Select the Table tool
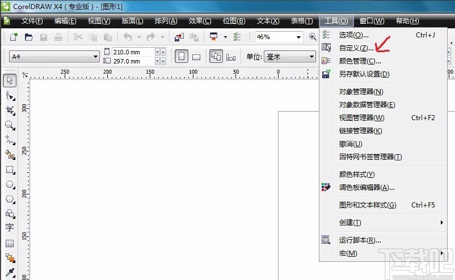Image resolution: width=455 pixels, height=280 pixels. point(10,243)
